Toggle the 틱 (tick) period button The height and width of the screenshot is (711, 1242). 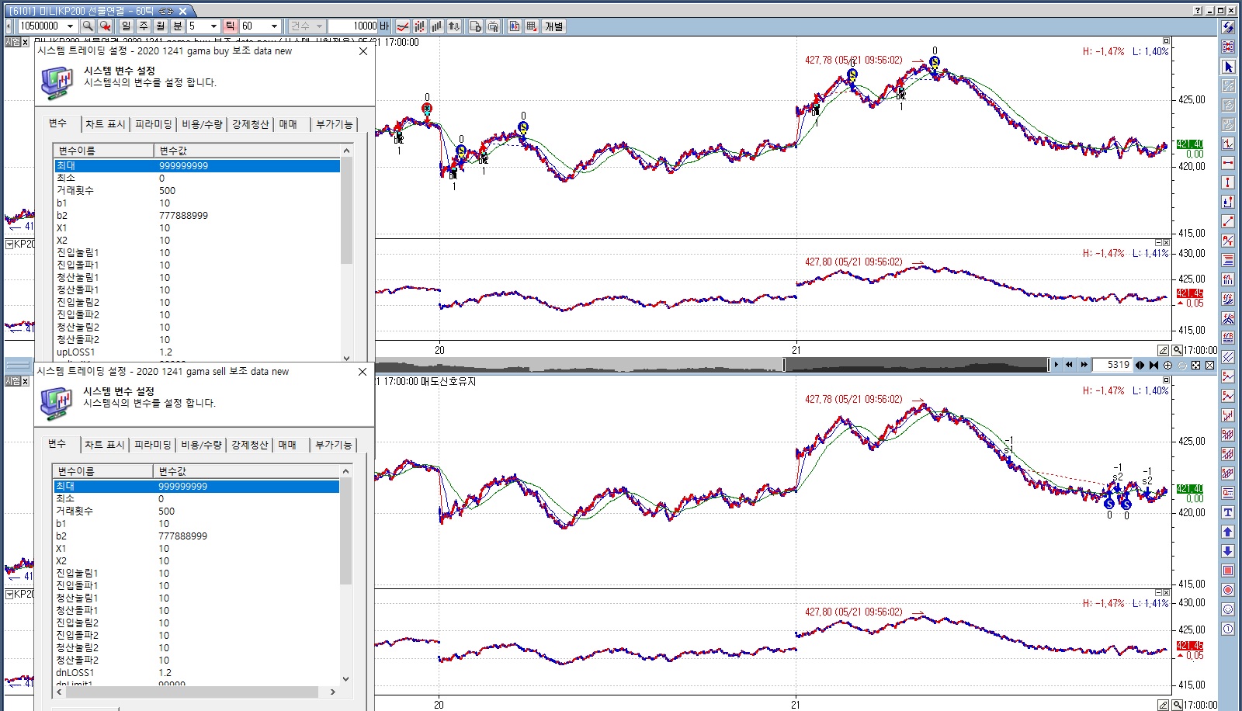pyautogui.click(x=230, y=26)
